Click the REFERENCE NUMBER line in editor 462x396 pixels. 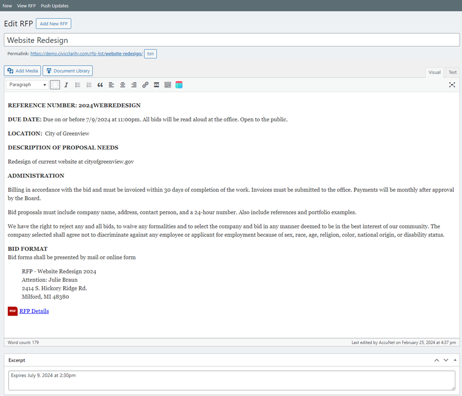point(74,105)
